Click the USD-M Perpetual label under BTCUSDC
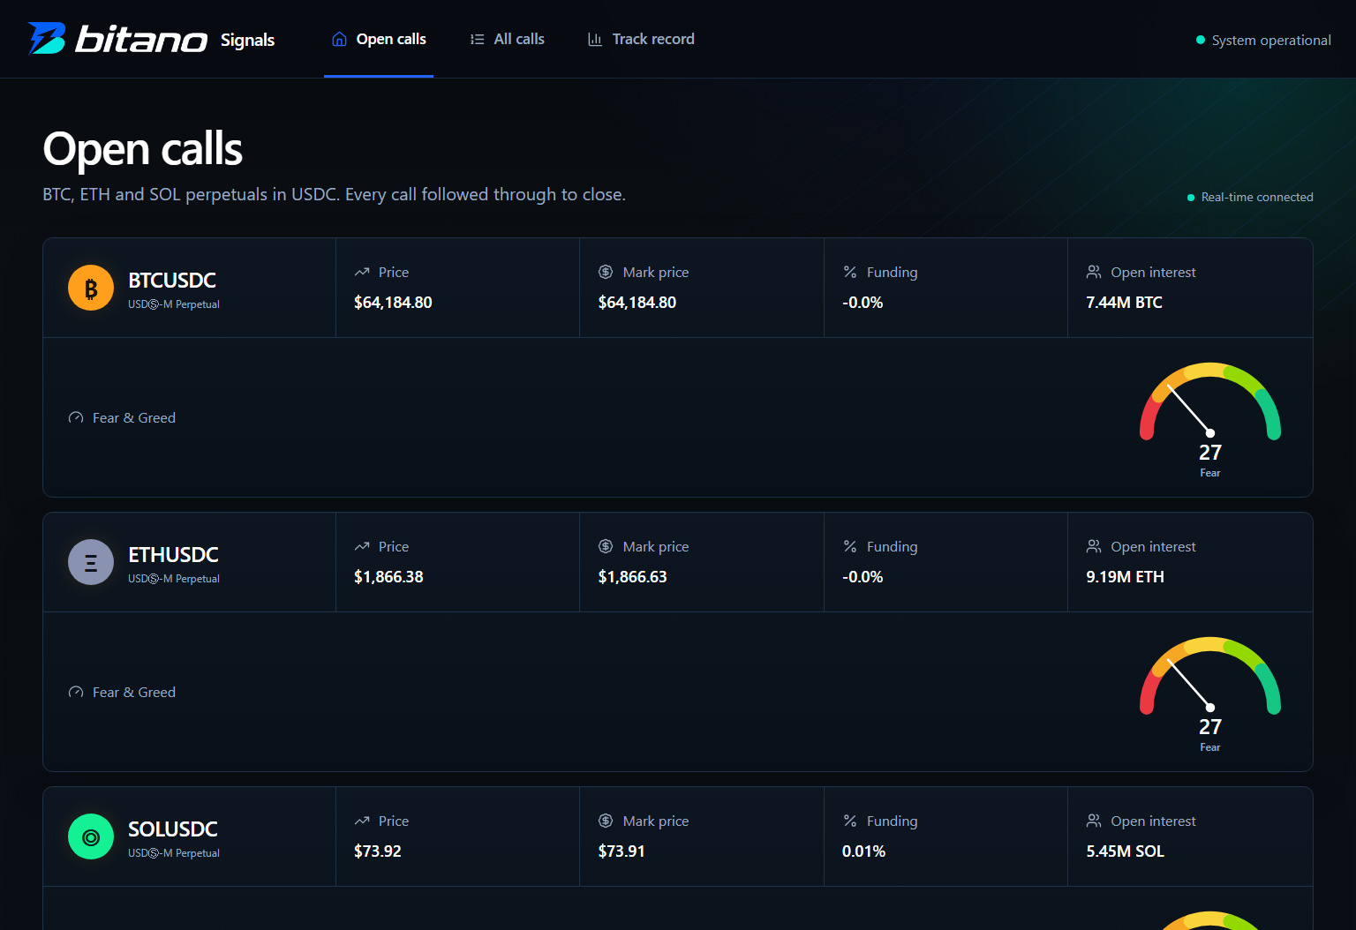The width and height of the screenshot is (1356, 930). click(x=174, y=304)
